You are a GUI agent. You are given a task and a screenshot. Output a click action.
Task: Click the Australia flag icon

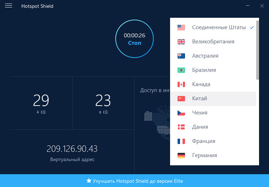point(181,56)
